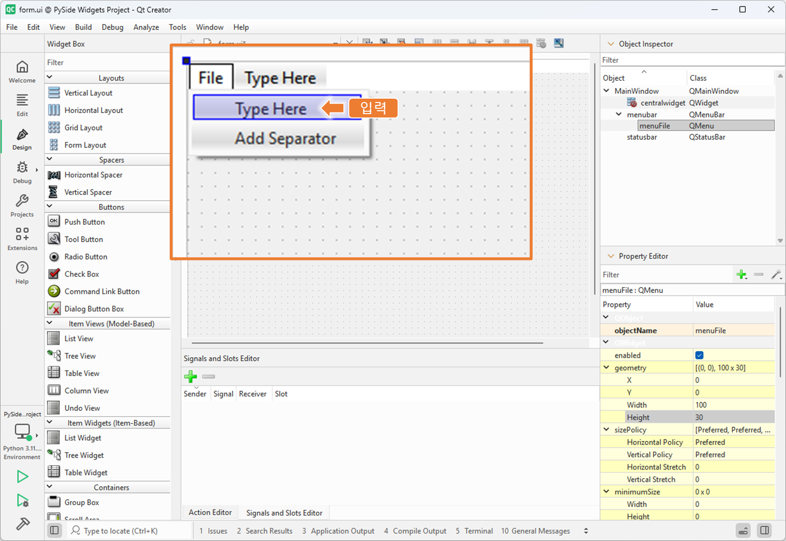Collapse Item Widgets (Item-Based) category
The height and width of the screenshot is (541, 786).
49,422
